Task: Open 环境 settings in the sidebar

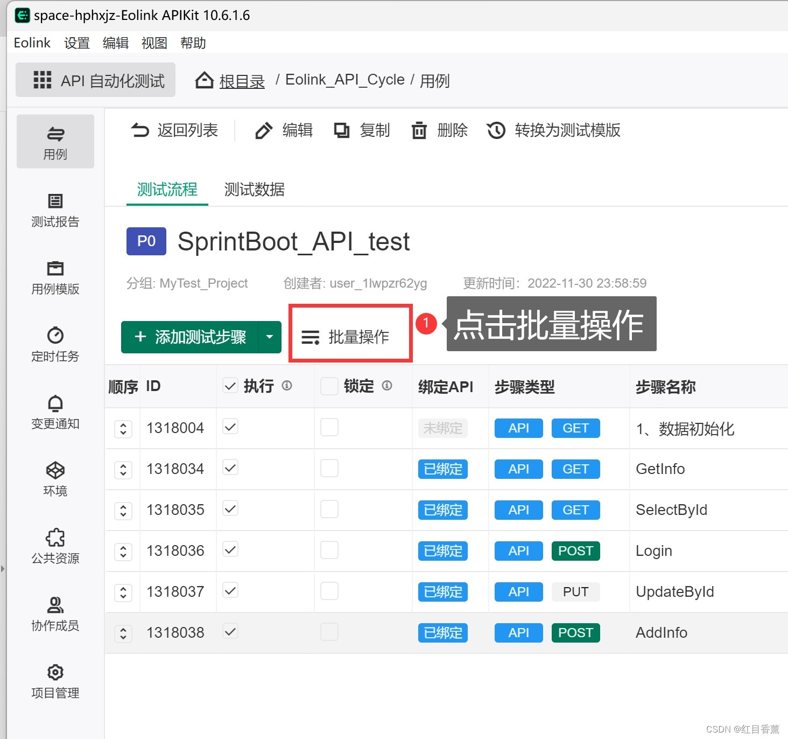Action: [55, 480]
